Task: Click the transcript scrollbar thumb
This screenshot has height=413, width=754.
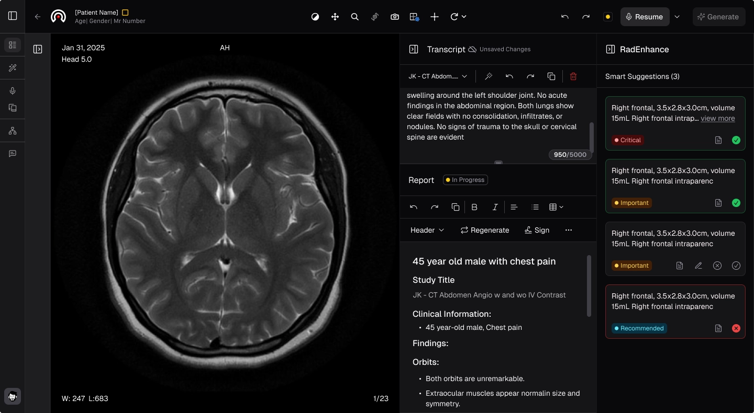Action: (x=592, y=137)
